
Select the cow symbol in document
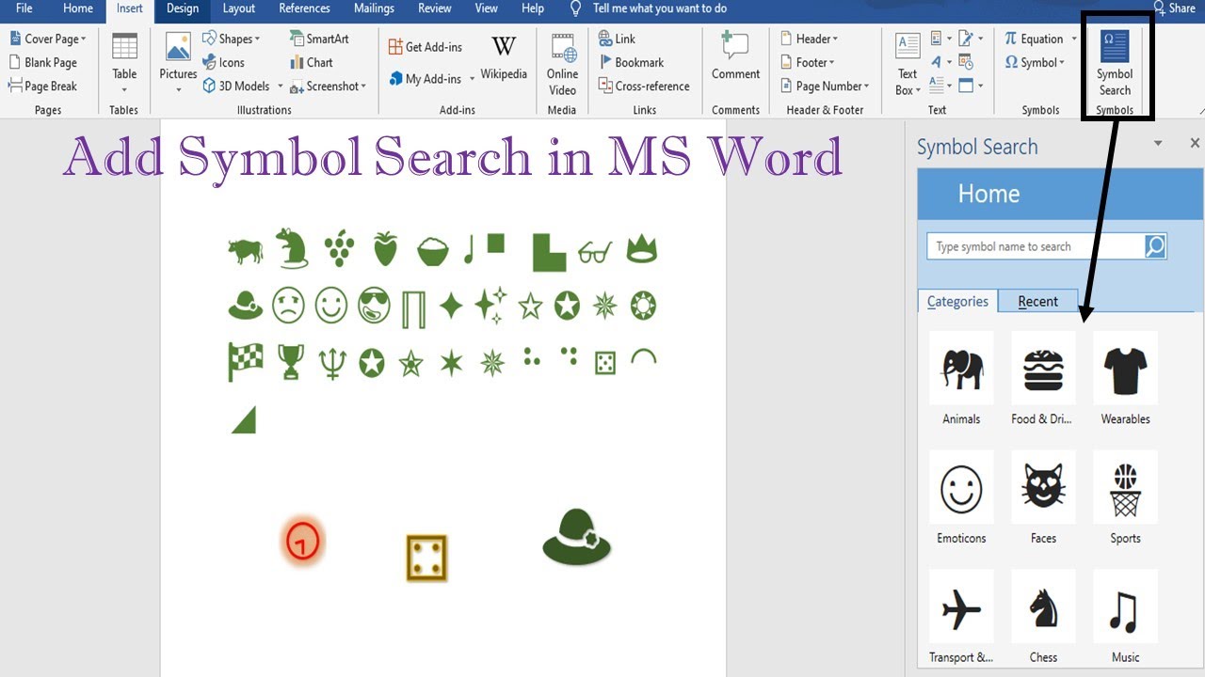coord(245,251)
